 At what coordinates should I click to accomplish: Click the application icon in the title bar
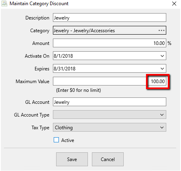4,4
